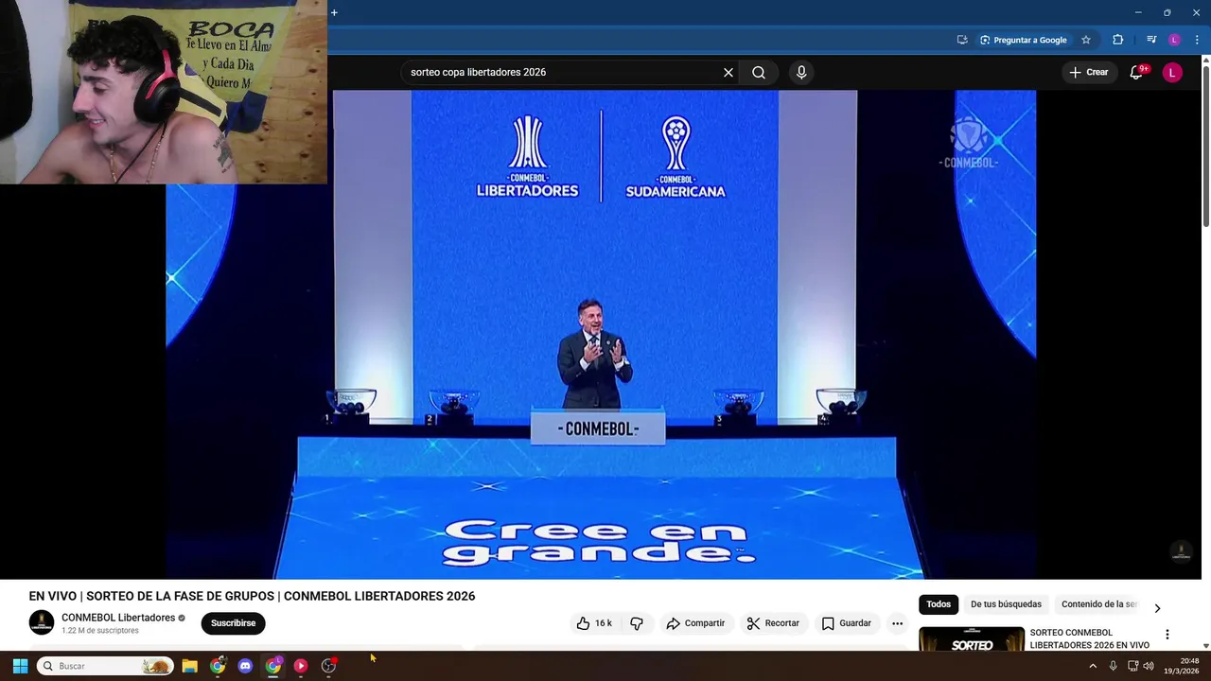The width and height of the screenshot is (1211, 681).
Task: Click the subscriber count 1,22 M de suscriptores
Action: 100,631
